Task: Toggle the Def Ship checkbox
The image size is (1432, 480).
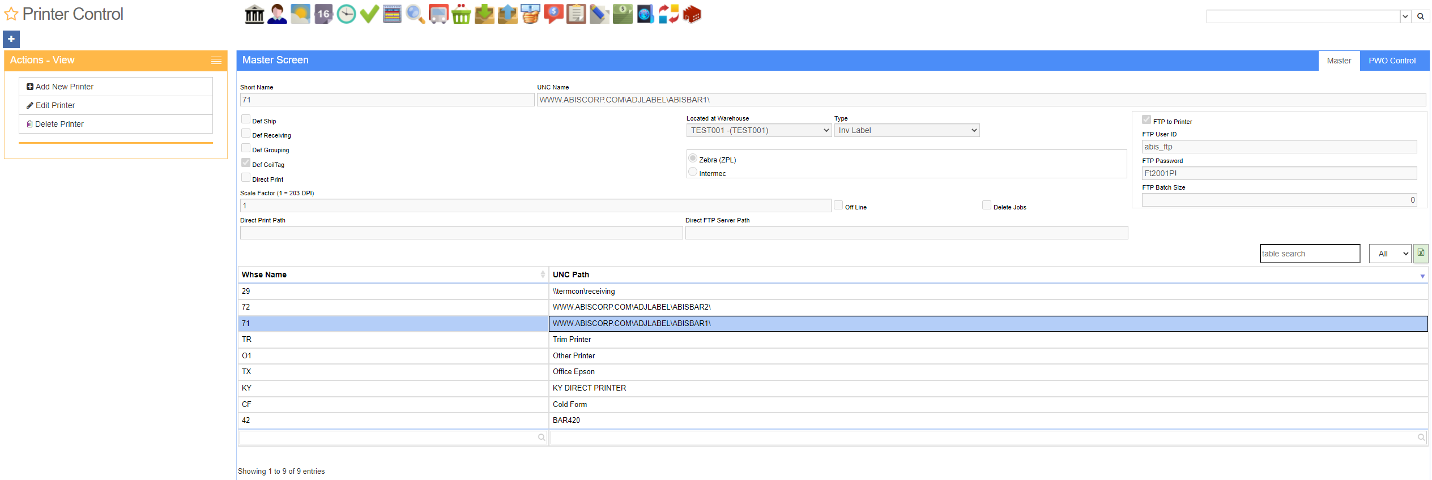Action: pos(246,119)
